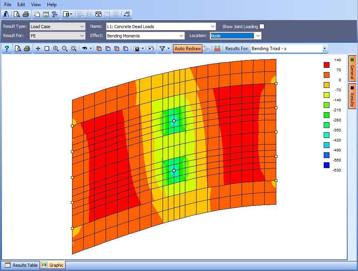Switch to the Results Table tab
Image resolution: width=358 pixels, height=271 pixels.
pyautogui.click(x=21, y=265)
